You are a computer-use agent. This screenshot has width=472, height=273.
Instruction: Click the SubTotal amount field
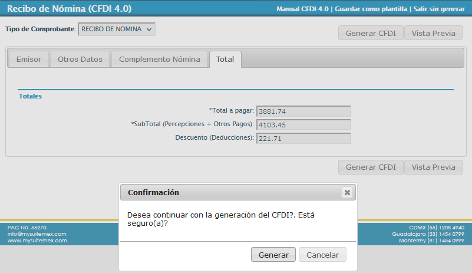[x=303, y=124]
